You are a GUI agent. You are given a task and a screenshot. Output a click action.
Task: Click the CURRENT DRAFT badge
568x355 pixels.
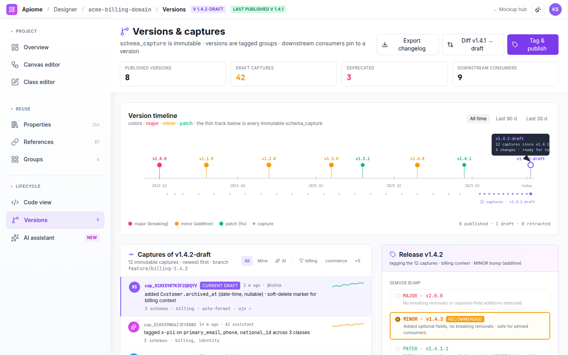(x=220, y=286)
